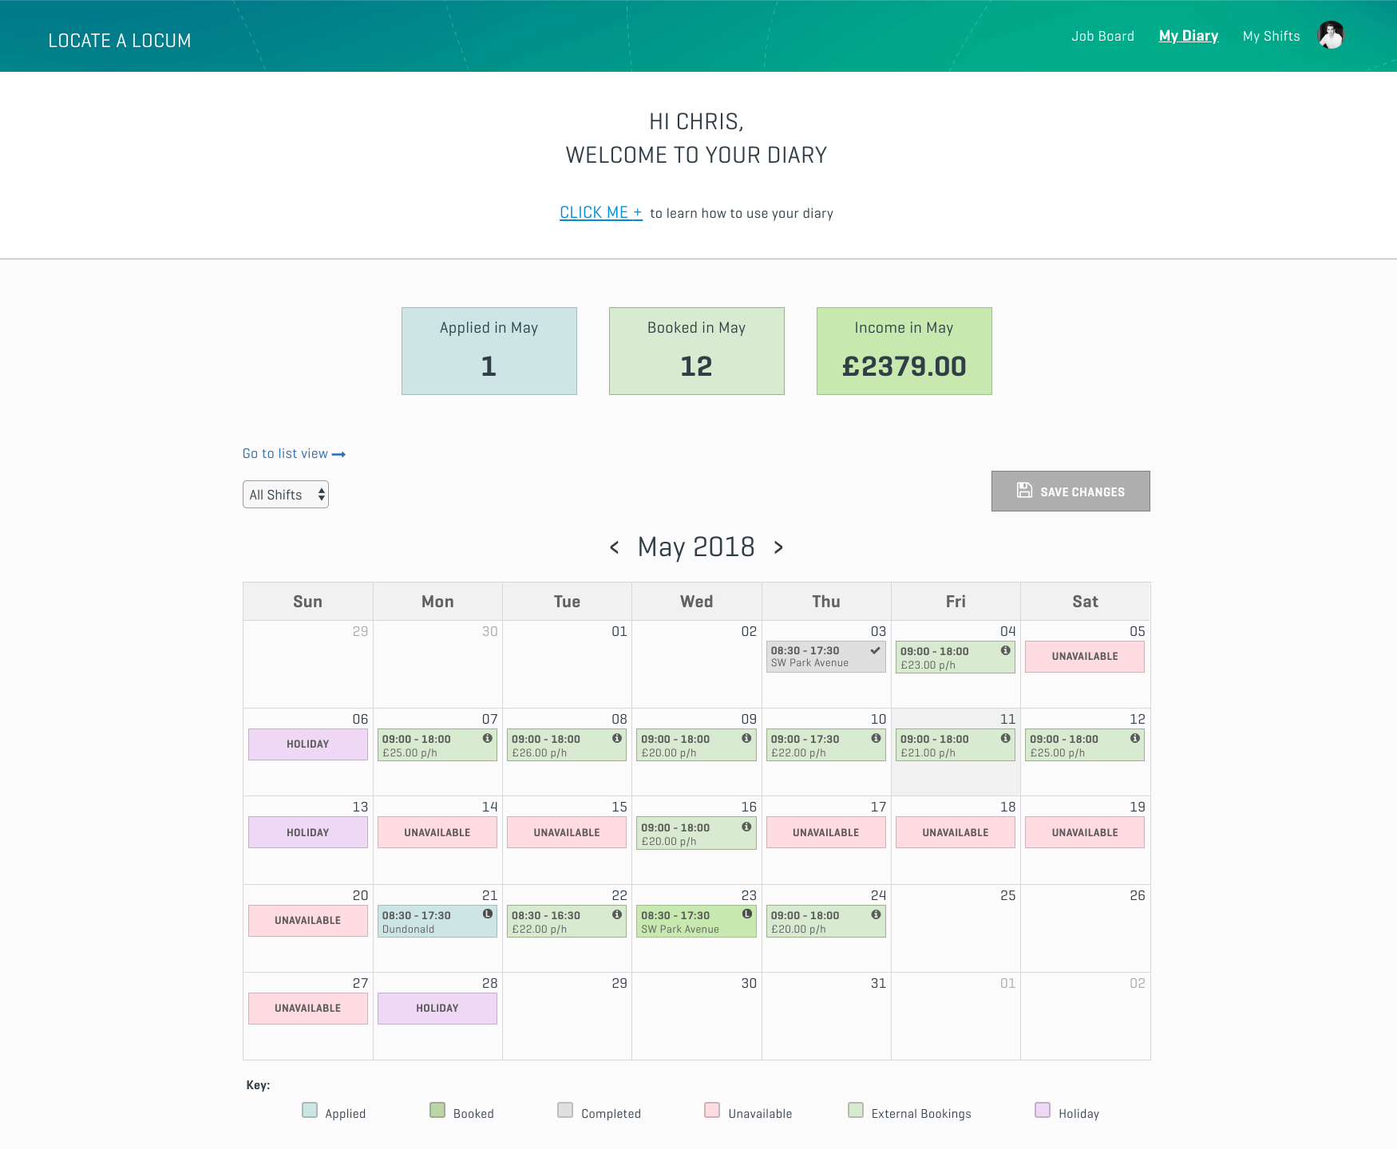Screen dimensions: 1397x1149
Task: Click info icon on Thursday 10 shift
Action: pos(876,738)
